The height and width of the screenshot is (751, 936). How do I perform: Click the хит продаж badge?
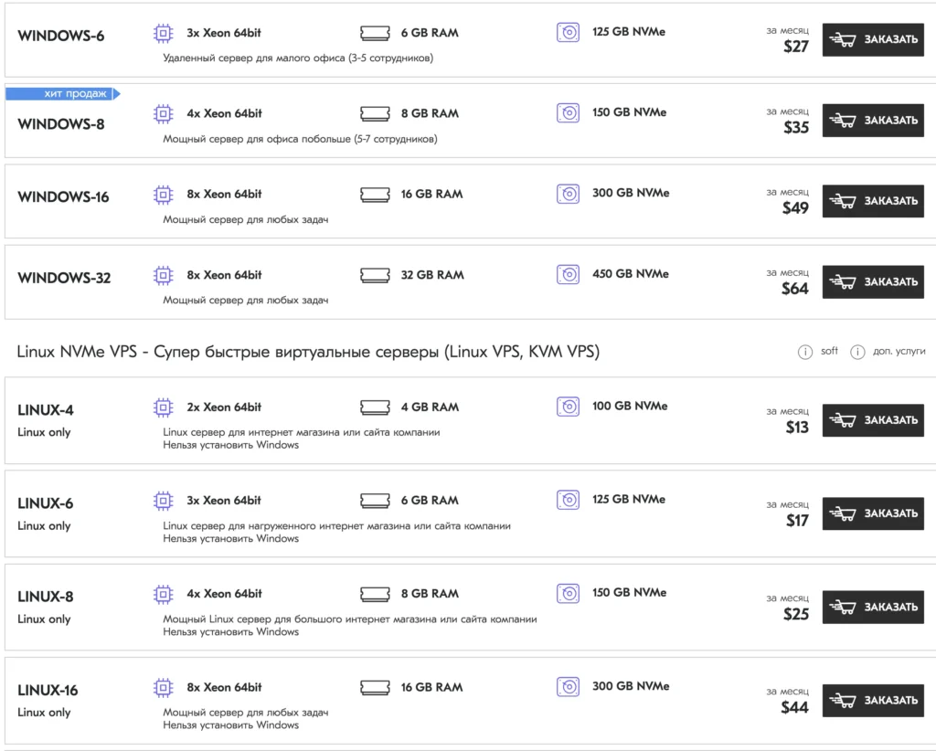[x=62, y=93]
